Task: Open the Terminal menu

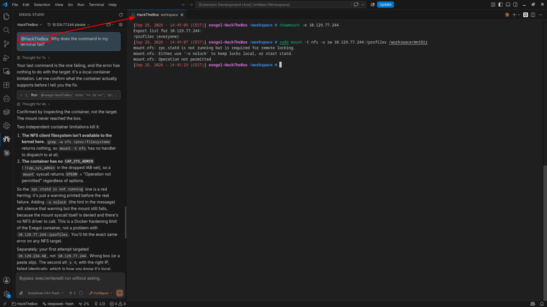Action: point(96,5)
